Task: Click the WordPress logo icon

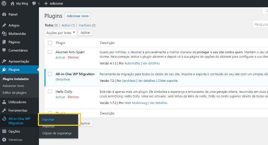Action: click(x=4, y=3)
